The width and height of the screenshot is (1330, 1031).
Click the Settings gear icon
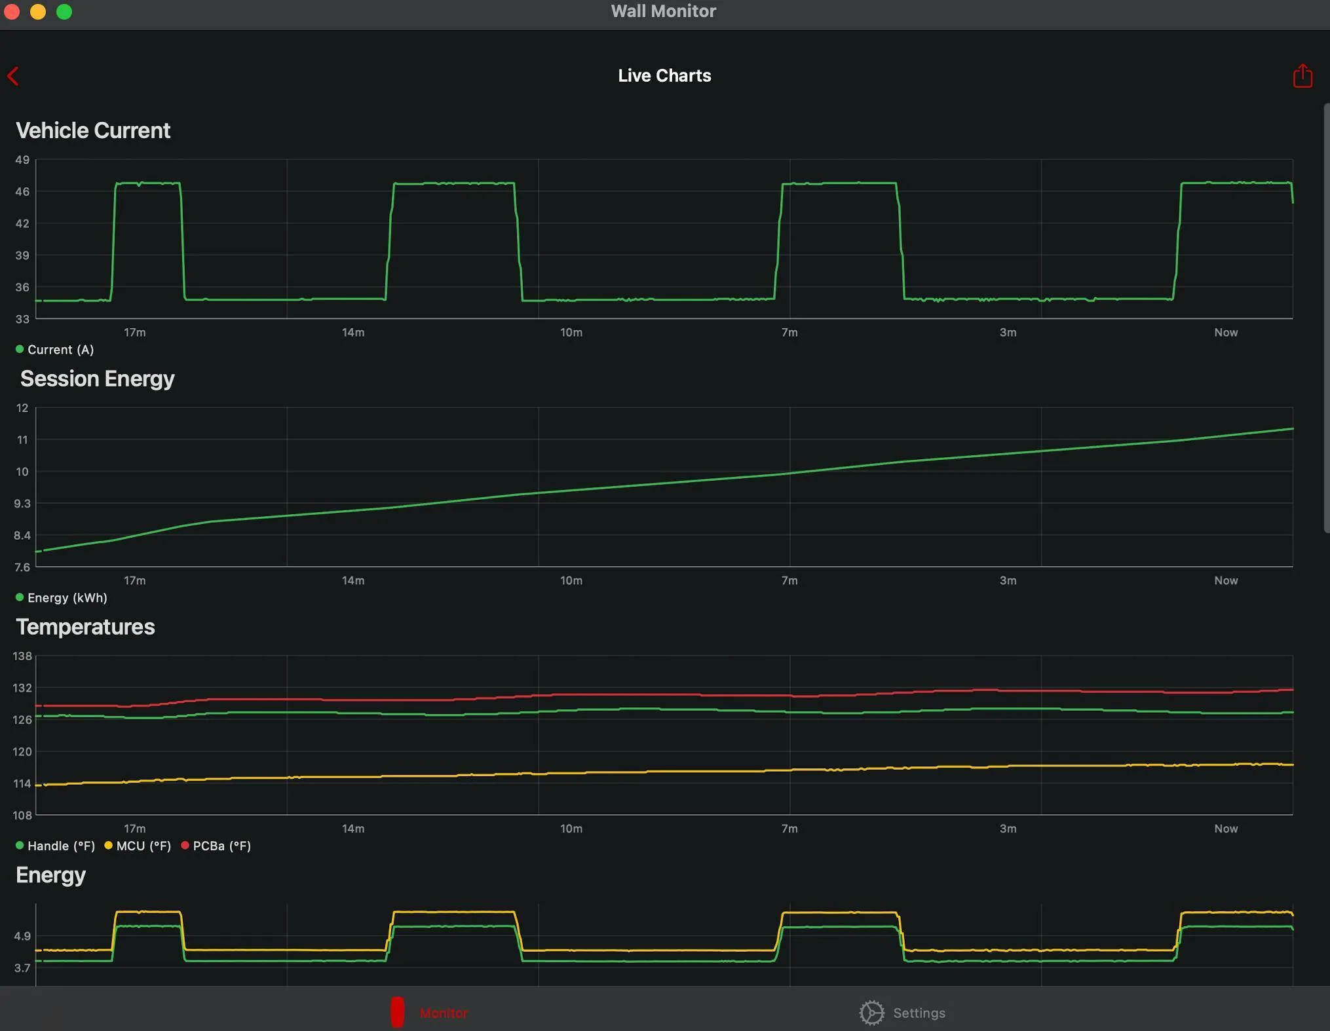pos(871,1013)
